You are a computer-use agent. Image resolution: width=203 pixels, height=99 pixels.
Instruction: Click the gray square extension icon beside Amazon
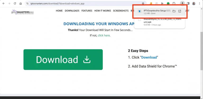pos(157,3)
